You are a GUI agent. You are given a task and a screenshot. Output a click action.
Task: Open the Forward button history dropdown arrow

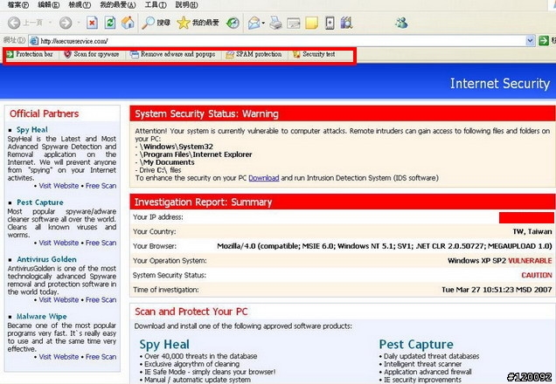(x=79, y=23)
